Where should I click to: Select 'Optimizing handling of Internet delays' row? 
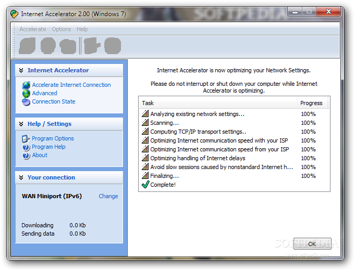234,158
